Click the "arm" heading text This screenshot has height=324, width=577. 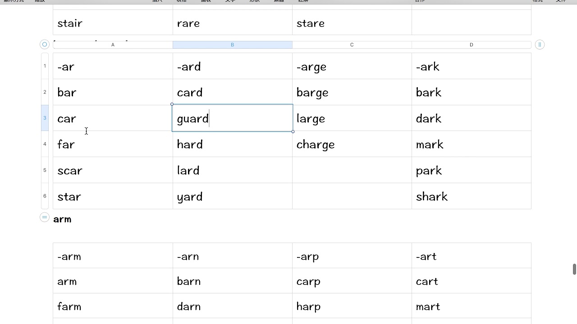coord(62,219)
